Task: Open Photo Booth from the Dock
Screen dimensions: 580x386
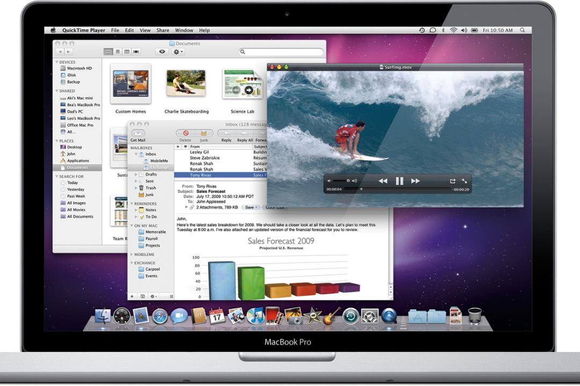Action: [x=274, y=316]
